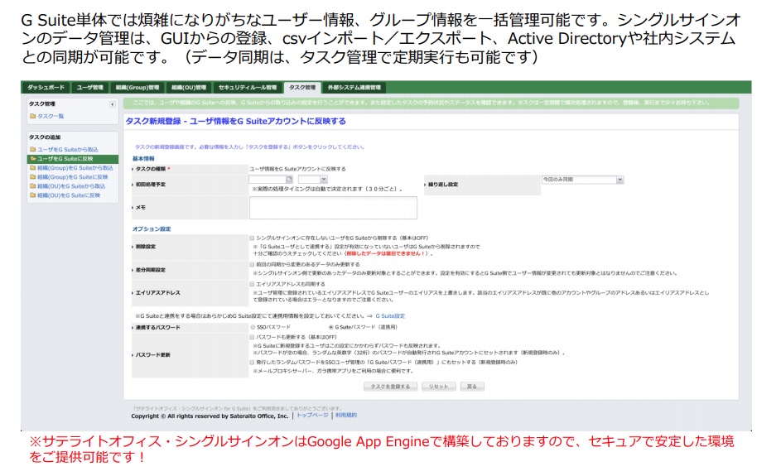781x476 pixels.
Task: Click open-folder icon beside ユーザをG Suiteに反映
Action: pos(33,159)
